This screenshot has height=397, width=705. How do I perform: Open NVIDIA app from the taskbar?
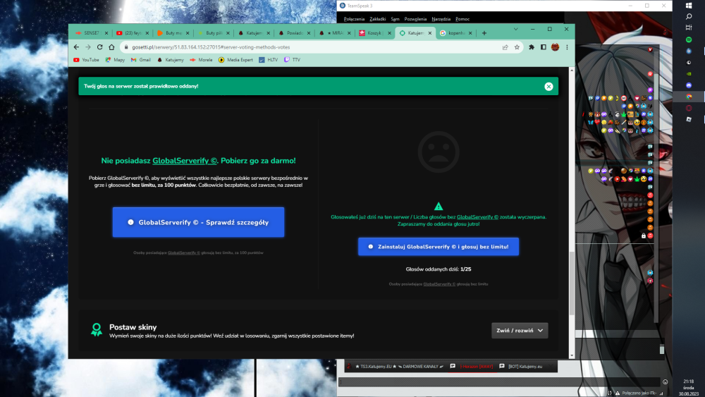(x=689, y=74)
